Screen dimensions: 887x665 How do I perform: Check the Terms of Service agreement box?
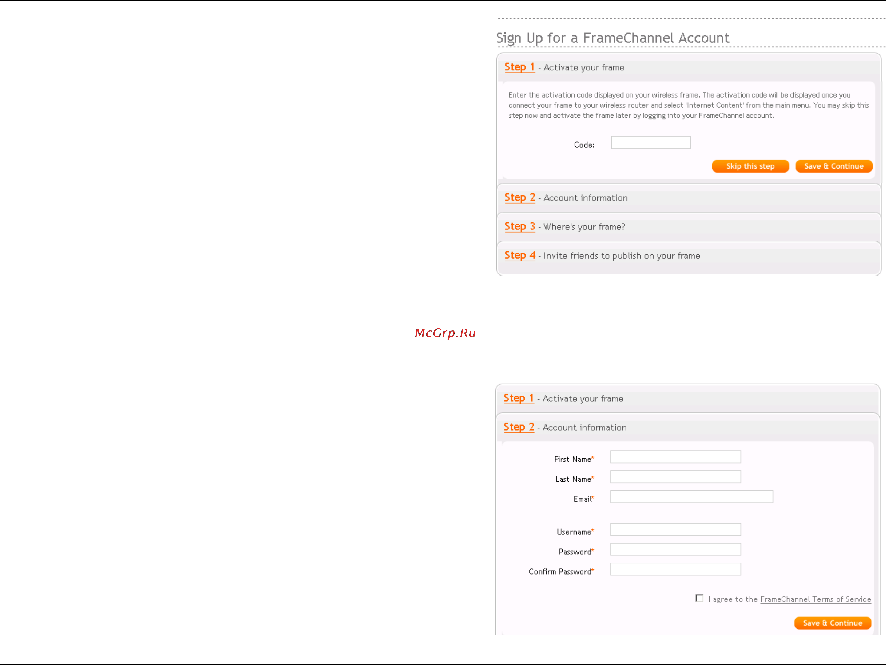[699, 599]
